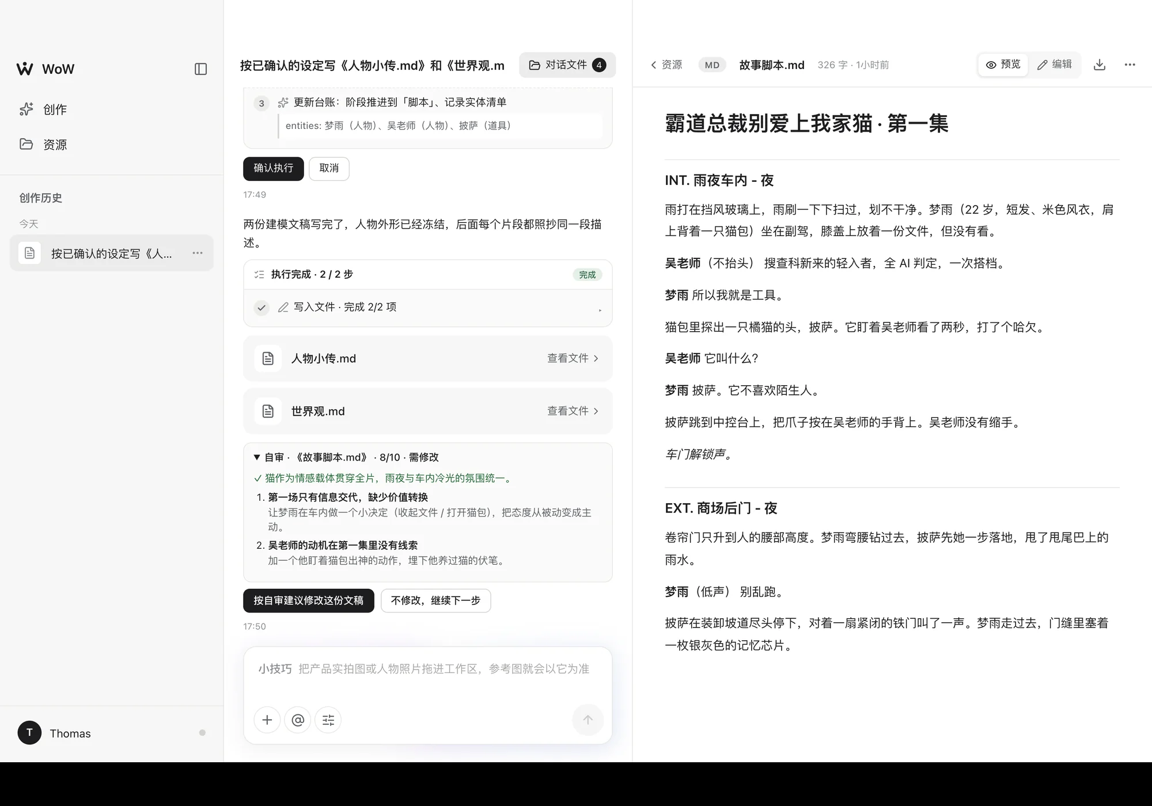This screenshot has height=806, width=1152.
Task: Click the @ mention button
Action: (x=298, y=720)
